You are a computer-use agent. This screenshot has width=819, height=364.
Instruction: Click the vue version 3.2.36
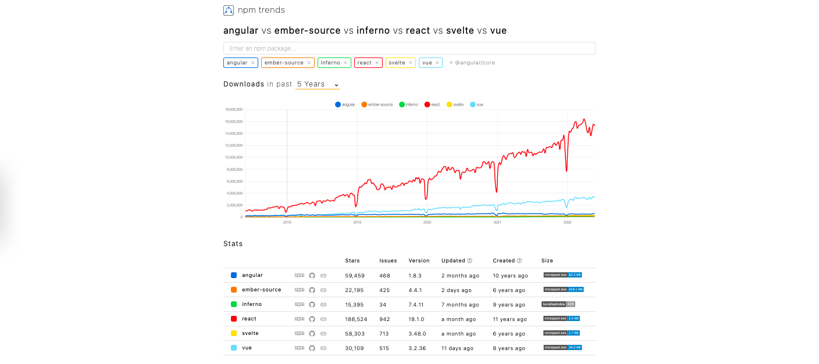point(417,348)
